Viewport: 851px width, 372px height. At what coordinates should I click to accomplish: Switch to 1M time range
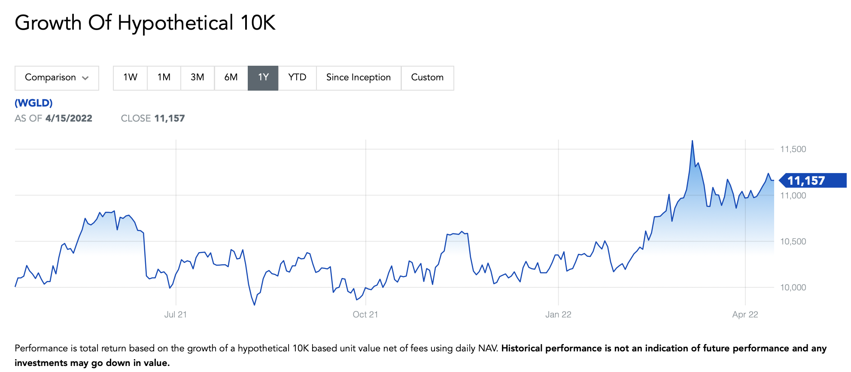tap(164, 78)
